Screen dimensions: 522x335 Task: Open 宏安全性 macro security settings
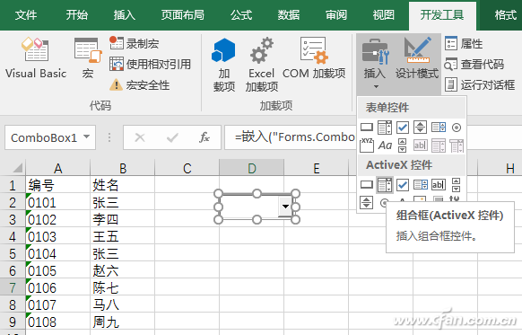point(140,85)
